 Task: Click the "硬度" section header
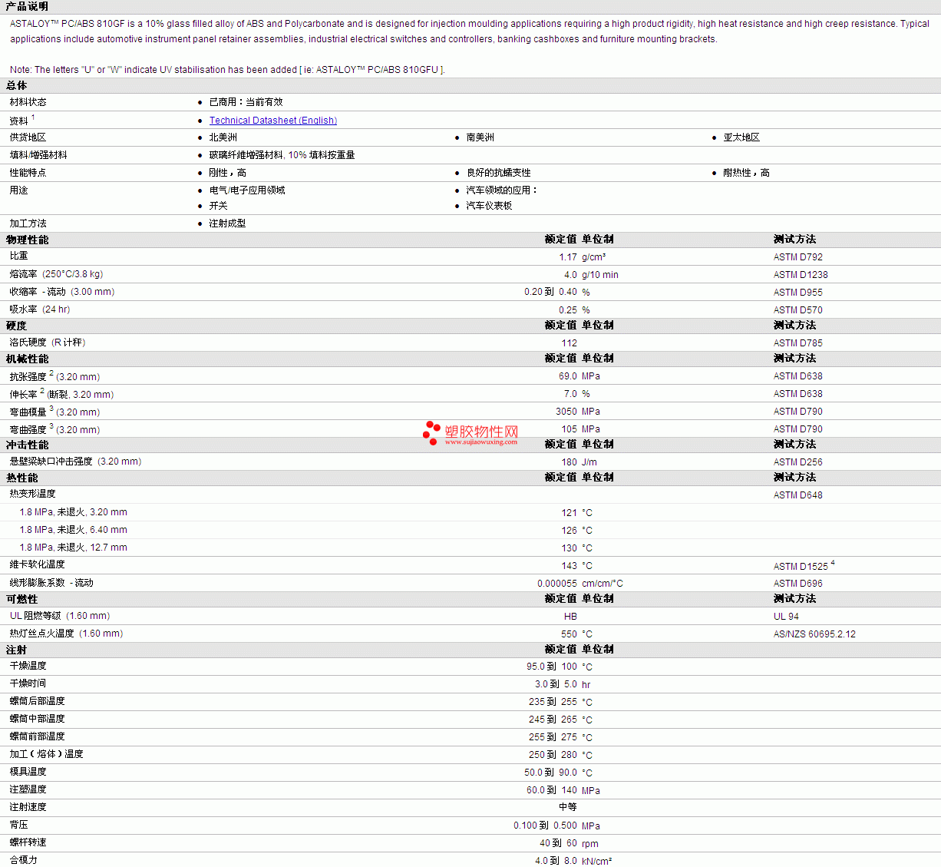[16, 326]
